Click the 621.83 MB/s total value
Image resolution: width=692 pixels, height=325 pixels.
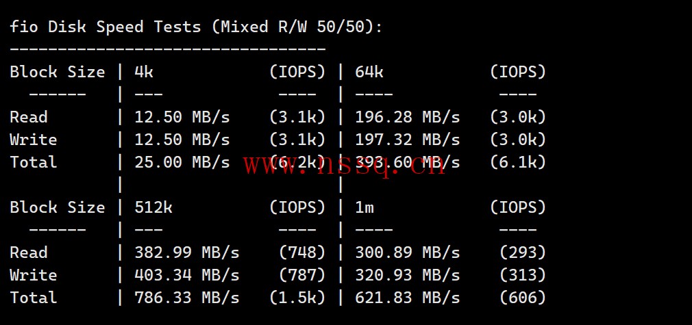click(408, 297)
